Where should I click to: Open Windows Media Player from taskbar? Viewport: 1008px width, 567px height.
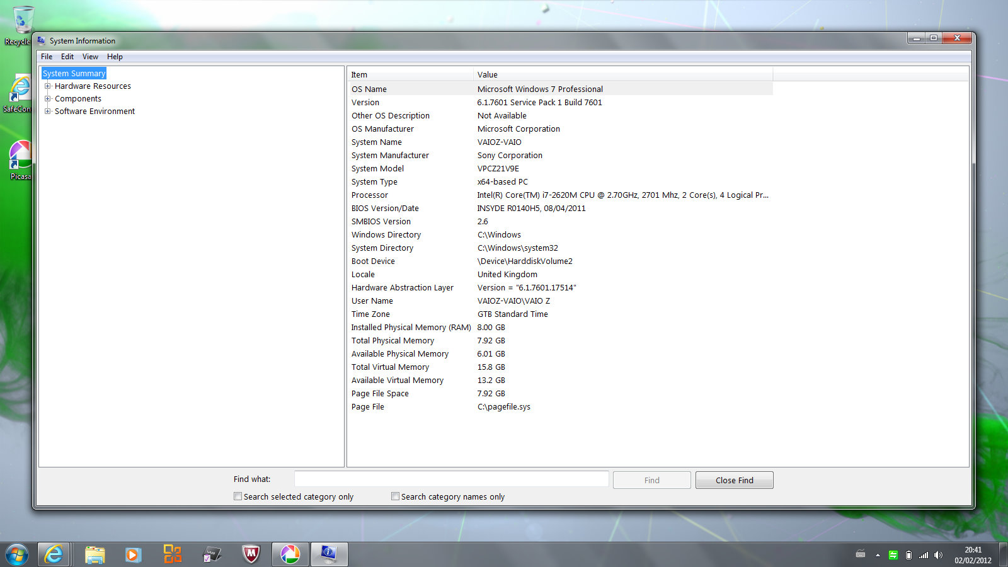[132, 554]
